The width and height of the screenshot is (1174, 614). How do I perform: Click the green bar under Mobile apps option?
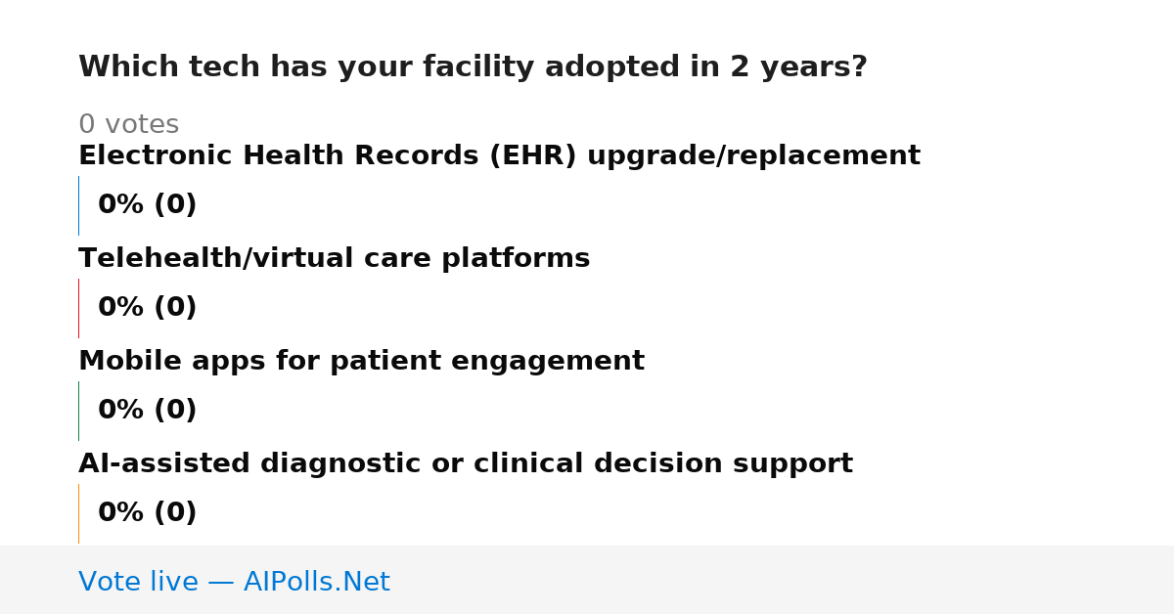tap(78, 411)
